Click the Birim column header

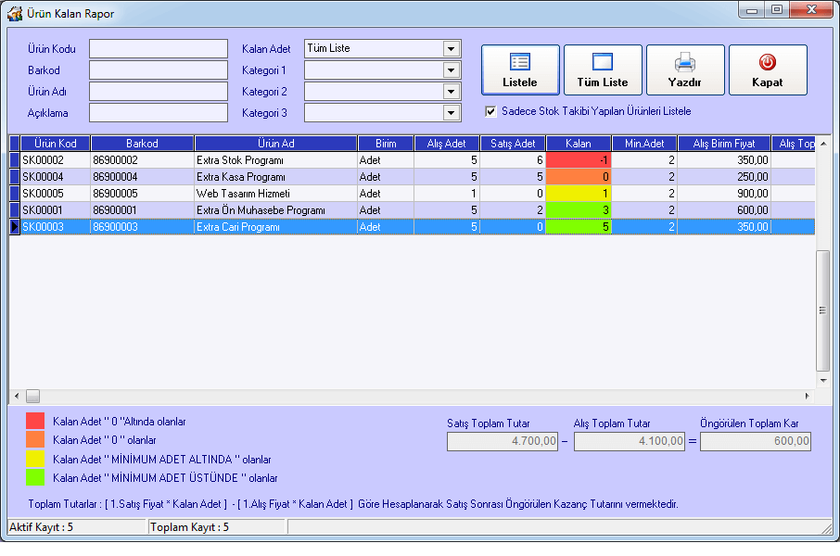click(386, 144)
